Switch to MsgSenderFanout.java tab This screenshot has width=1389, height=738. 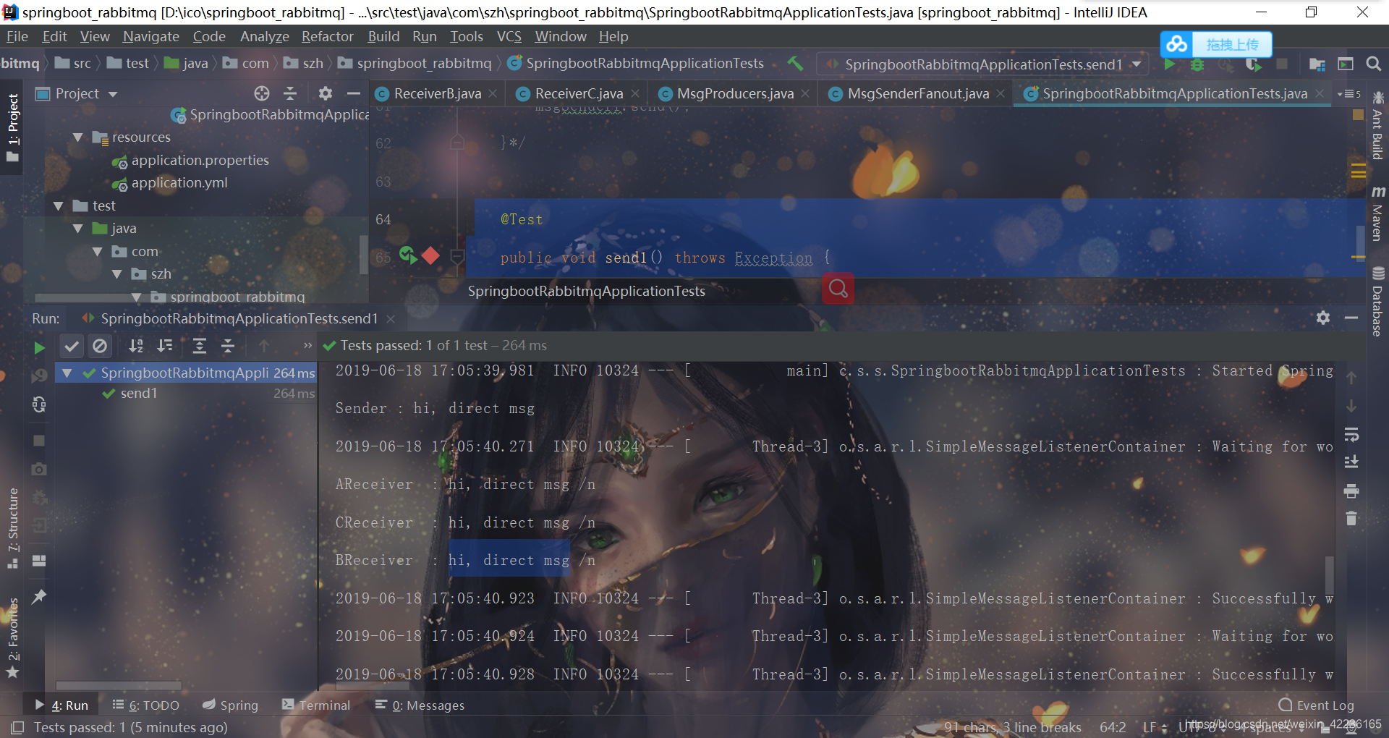pos(918,93)
